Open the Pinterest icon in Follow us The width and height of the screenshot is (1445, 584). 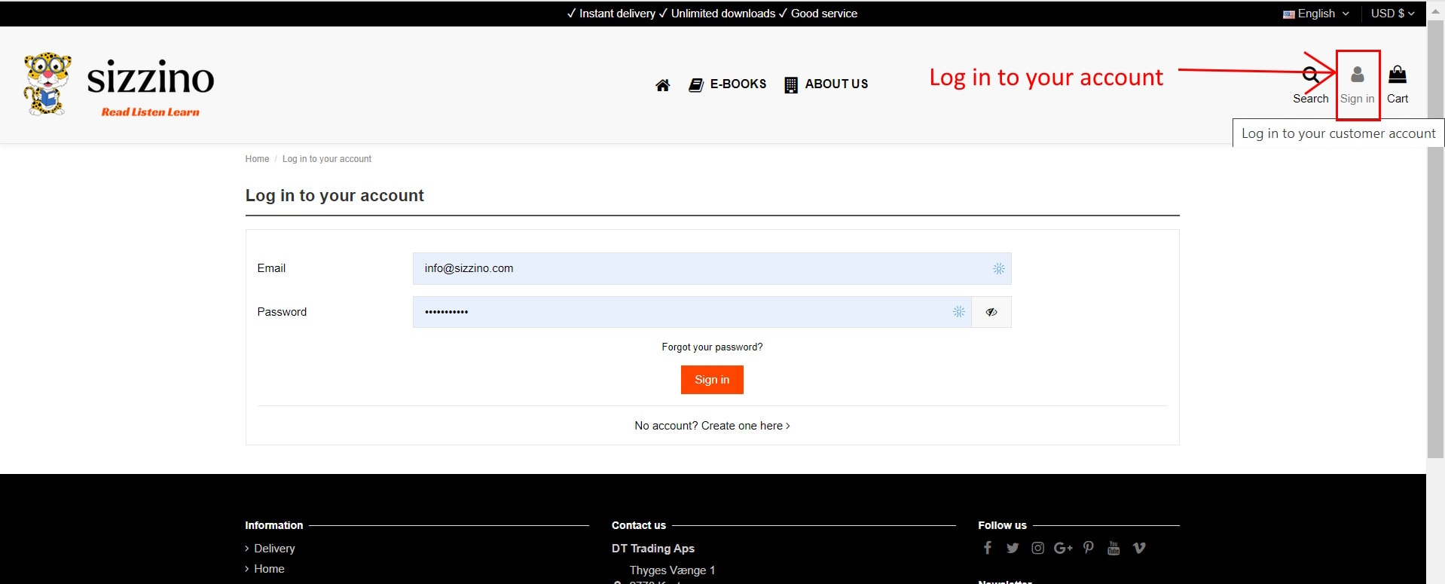(1088, 548)
